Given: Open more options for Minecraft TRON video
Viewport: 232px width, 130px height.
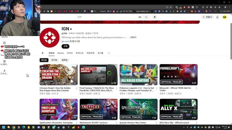Looking at the screenshot, I should click(196, 88).
